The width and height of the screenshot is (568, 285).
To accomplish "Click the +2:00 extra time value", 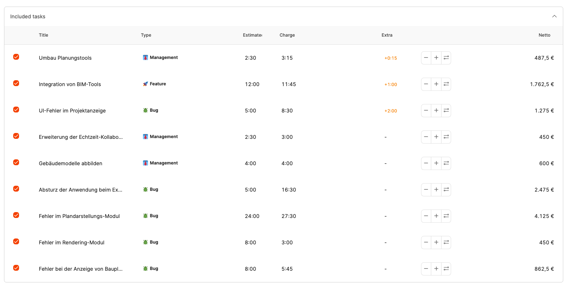I will coord(391,111).
